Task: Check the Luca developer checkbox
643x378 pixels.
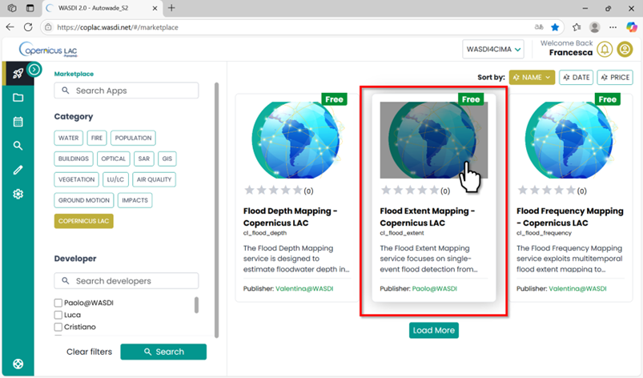Action: 58,315
